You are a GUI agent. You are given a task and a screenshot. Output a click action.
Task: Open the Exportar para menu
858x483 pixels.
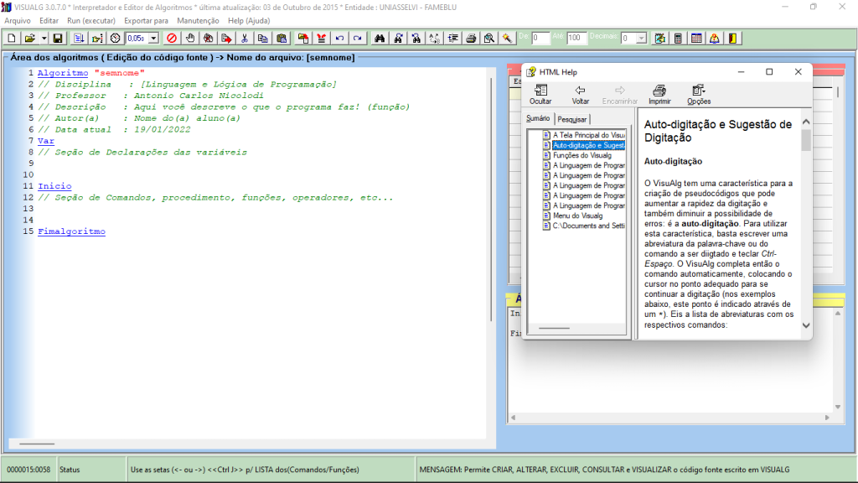pos(146,20)
